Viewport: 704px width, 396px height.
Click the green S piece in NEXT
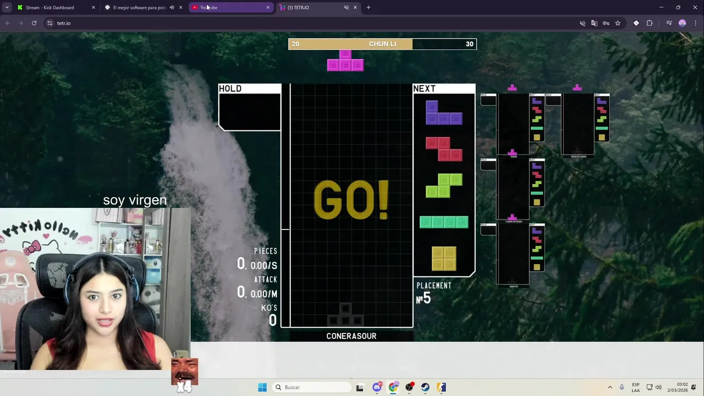pos(444,185)
